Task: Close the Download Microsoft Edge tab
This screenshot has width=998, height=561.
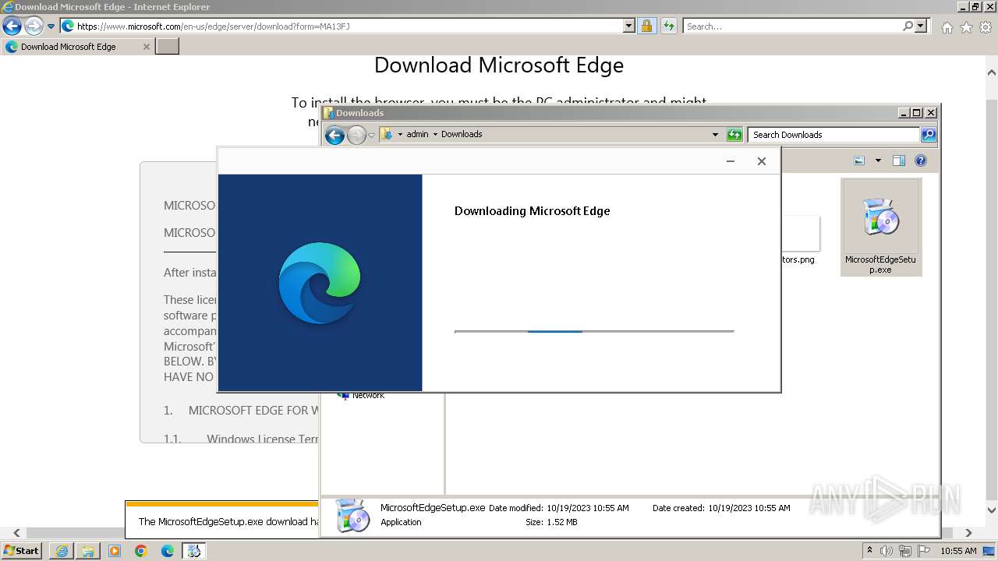Action: pos(146,47)
